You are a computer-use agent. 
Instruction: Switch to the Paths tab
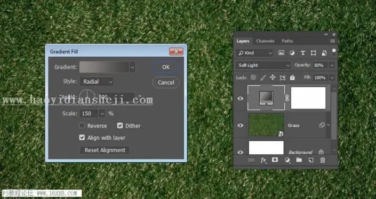(x=287, y=41)
